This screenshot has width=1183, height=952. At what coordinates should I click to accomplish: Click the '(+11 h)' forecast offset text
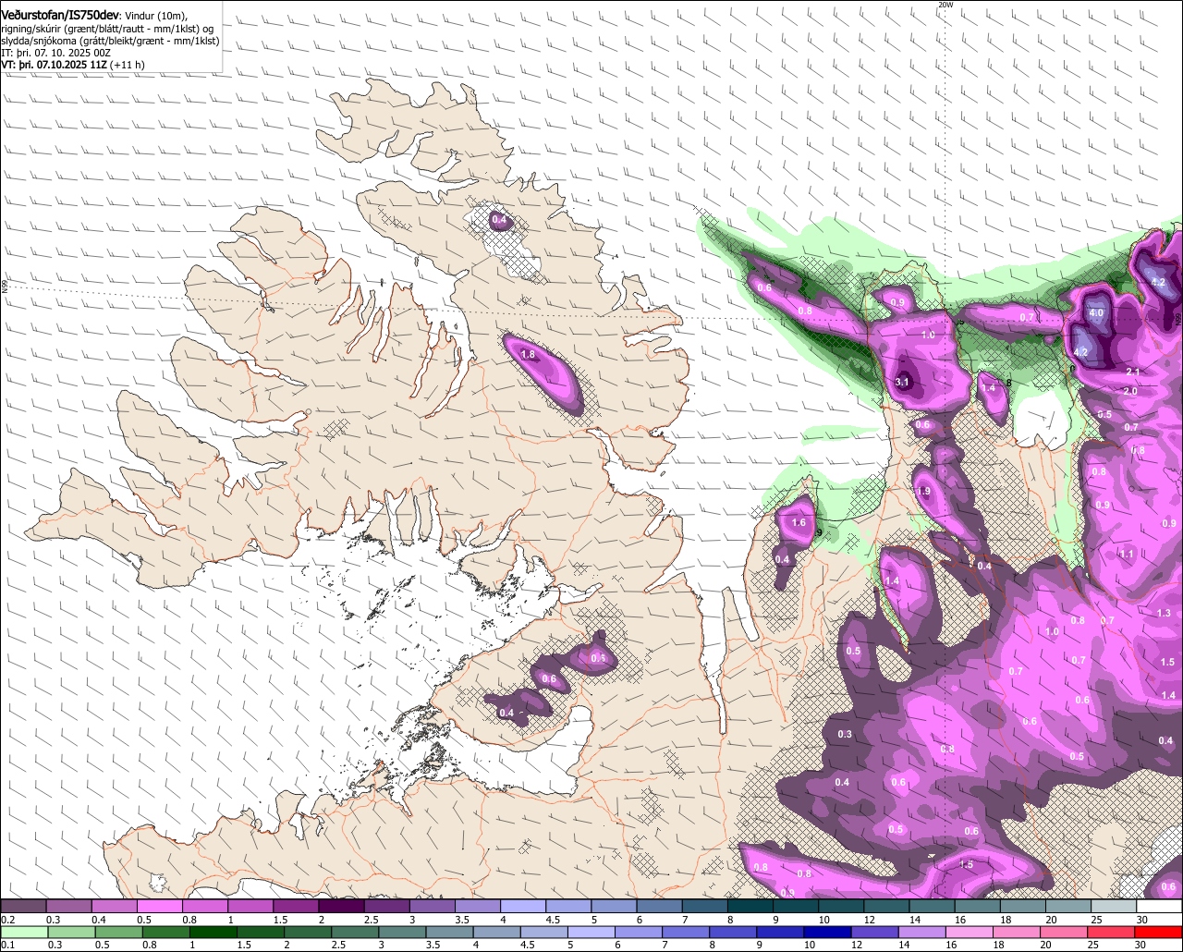(128, 66)
